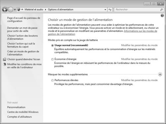Click the refresh button beside address bar

click(110, 10)
